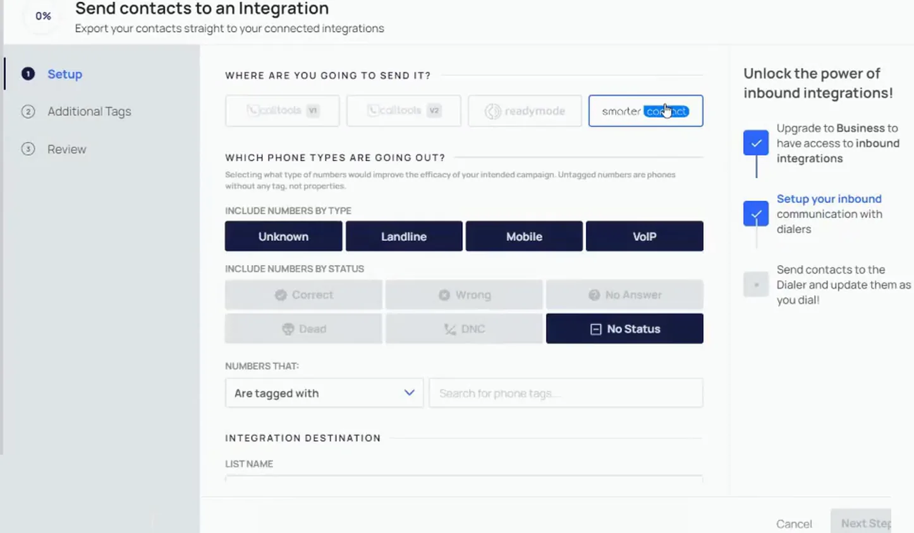Click the Cancel button
This screenshot has height=533, width=914.
[x=794, y=524]
